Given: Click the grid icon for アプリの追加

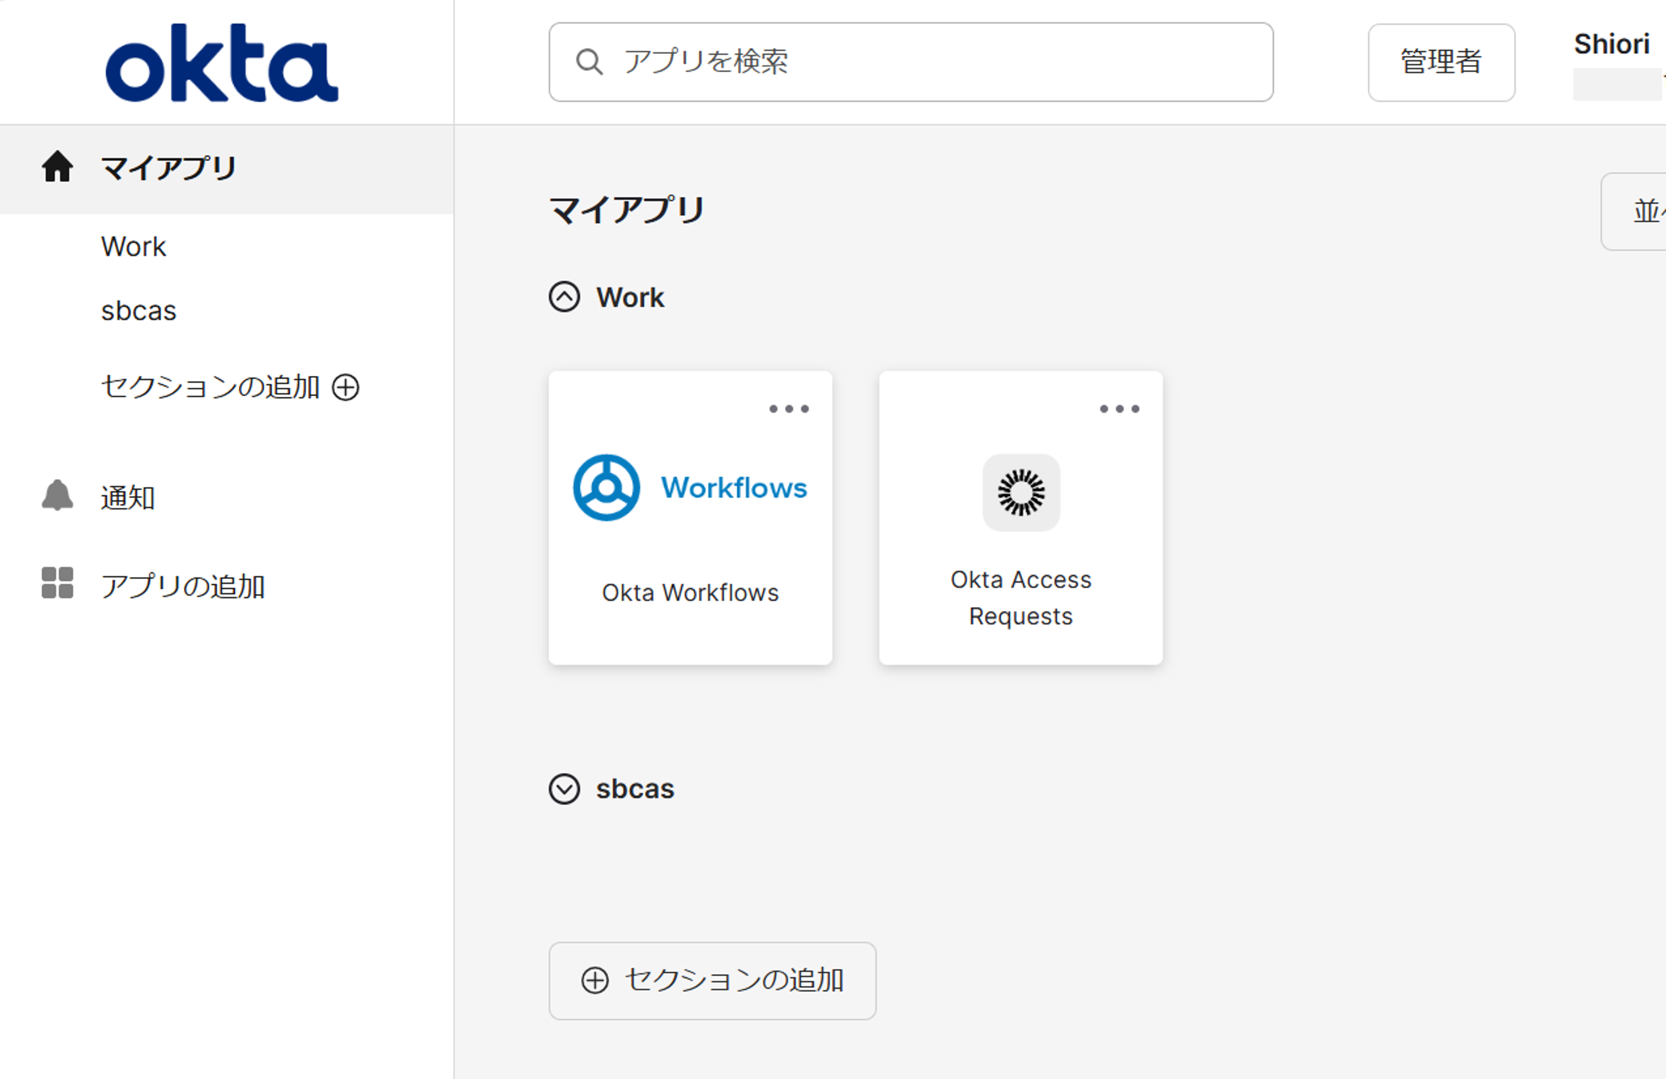Looking at the screenshot, I should coord(57,582).
